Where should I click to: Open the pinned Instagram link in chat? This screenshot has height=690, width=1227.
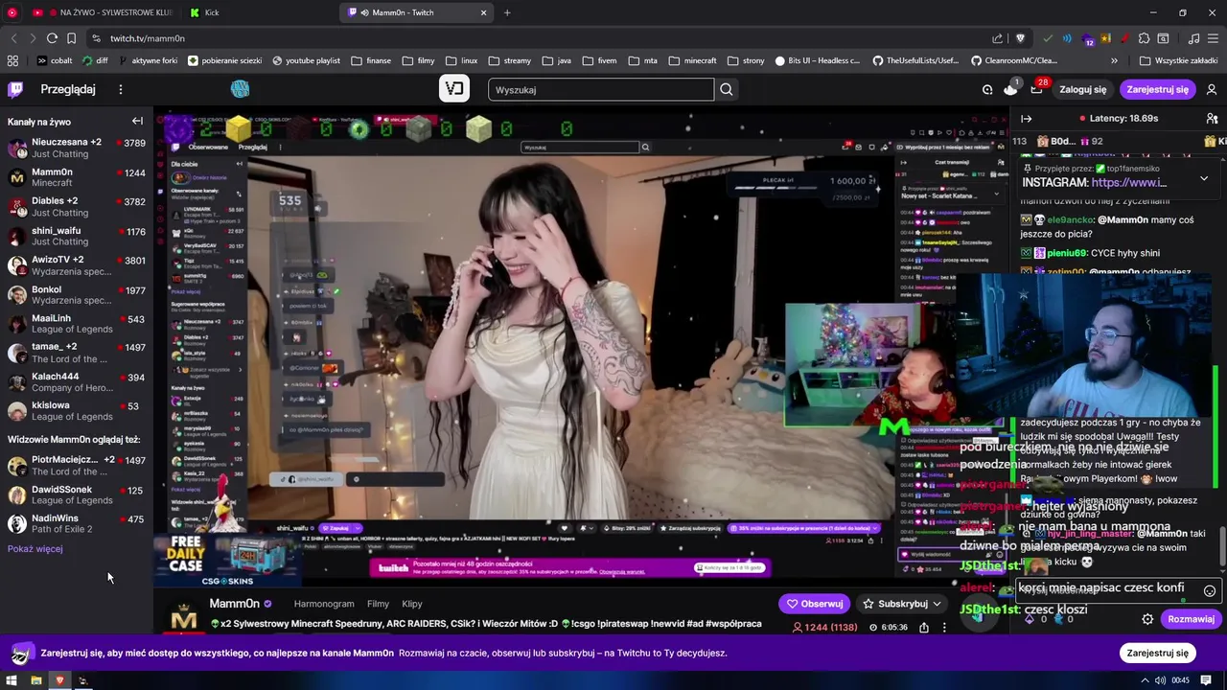[x=1128, y=182]
